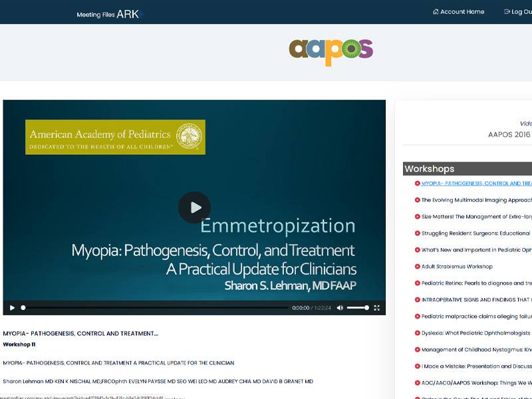The image size is (532, 399).
Task: Open INTRAOPERATIVE SIGNS AND FINDINGS workshop
Action: click(x=476, y=300)
